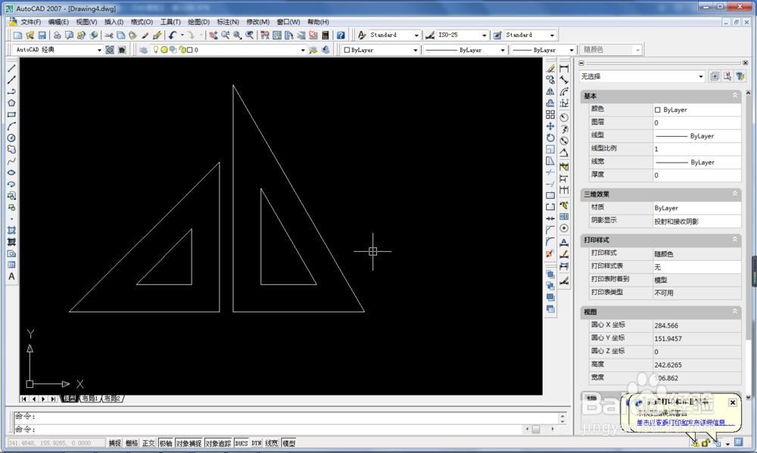
Task: Toggle 栅格 grid display in status bar
Action: pos(132,443)
